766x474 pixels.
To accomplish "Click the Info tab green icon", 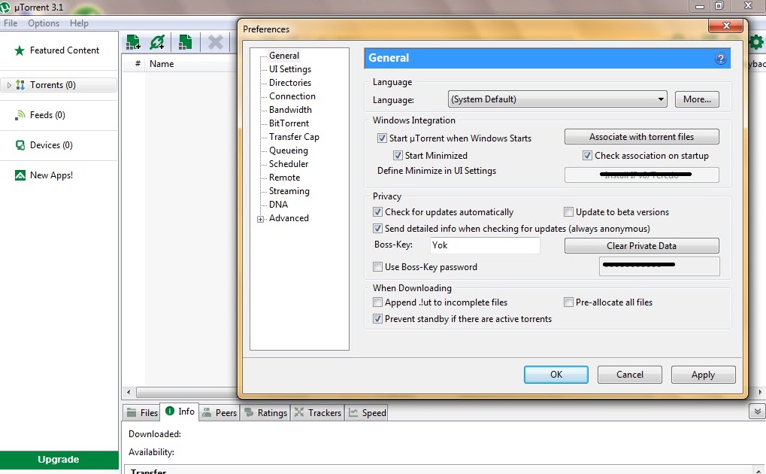I will pyautogui.click(x=170, y=411).
